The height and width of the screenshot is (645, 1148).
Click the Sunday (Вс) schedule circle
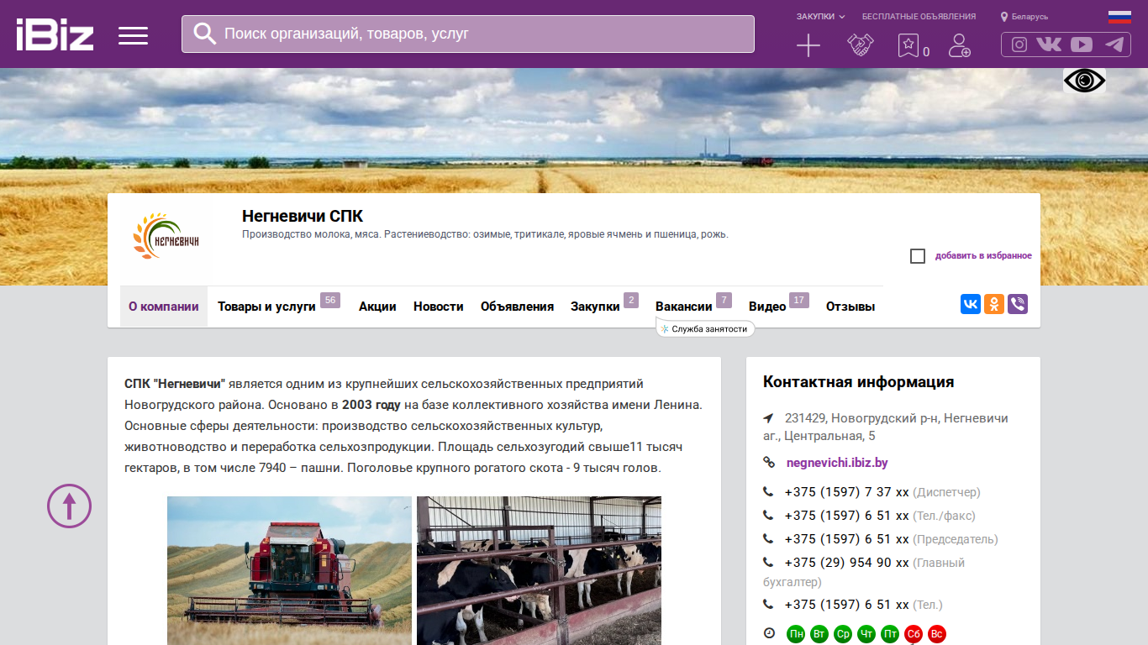tap(937, 634)
